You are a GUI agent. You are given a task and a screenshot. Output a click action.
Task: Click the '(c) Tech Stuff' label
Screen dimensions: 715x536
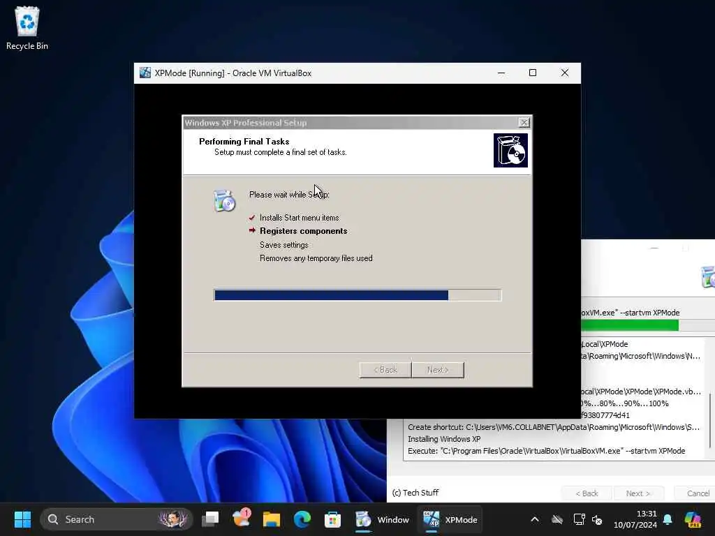coord(415,493)
